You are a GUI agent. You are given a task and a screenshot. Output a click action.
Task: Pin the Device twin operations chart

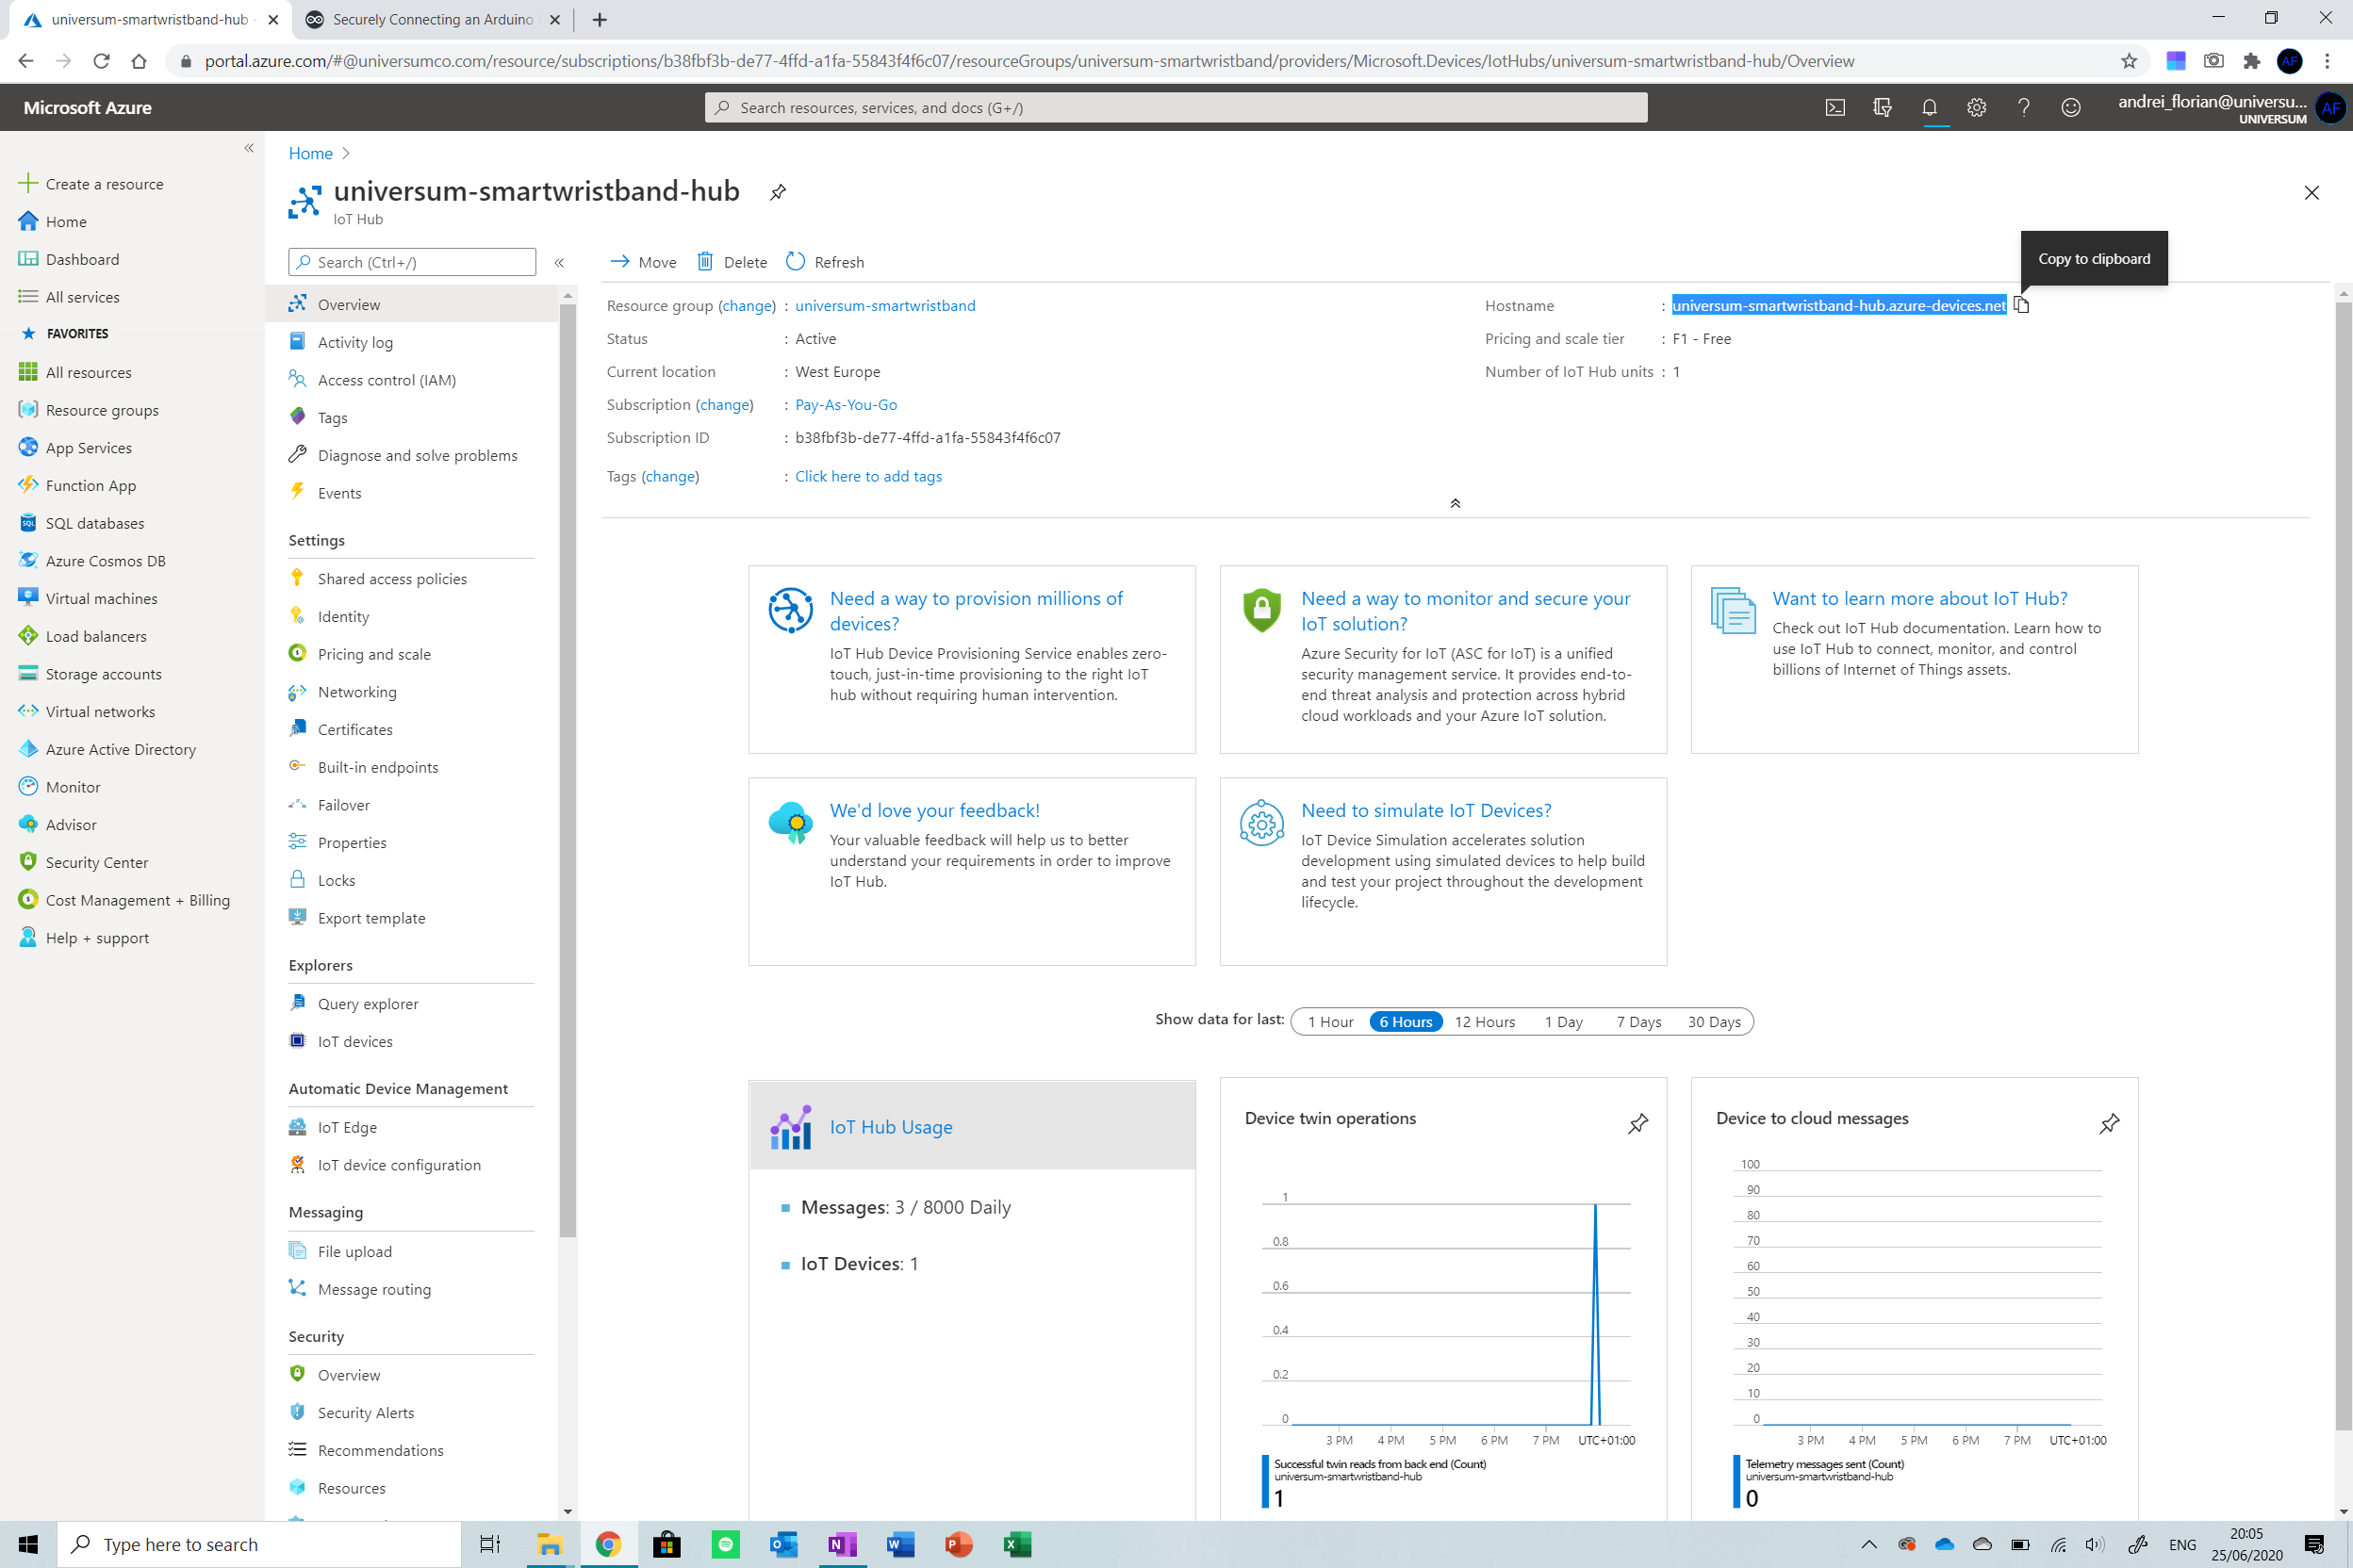(x=1637, y=1123)
